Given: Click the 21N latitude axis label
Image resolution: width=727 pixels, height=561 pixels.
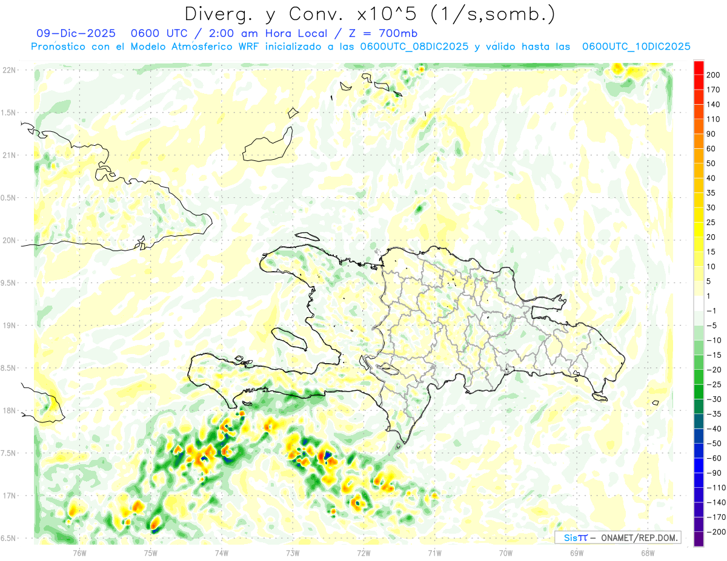Looking at the screenshot, I should tap(9, 155).
